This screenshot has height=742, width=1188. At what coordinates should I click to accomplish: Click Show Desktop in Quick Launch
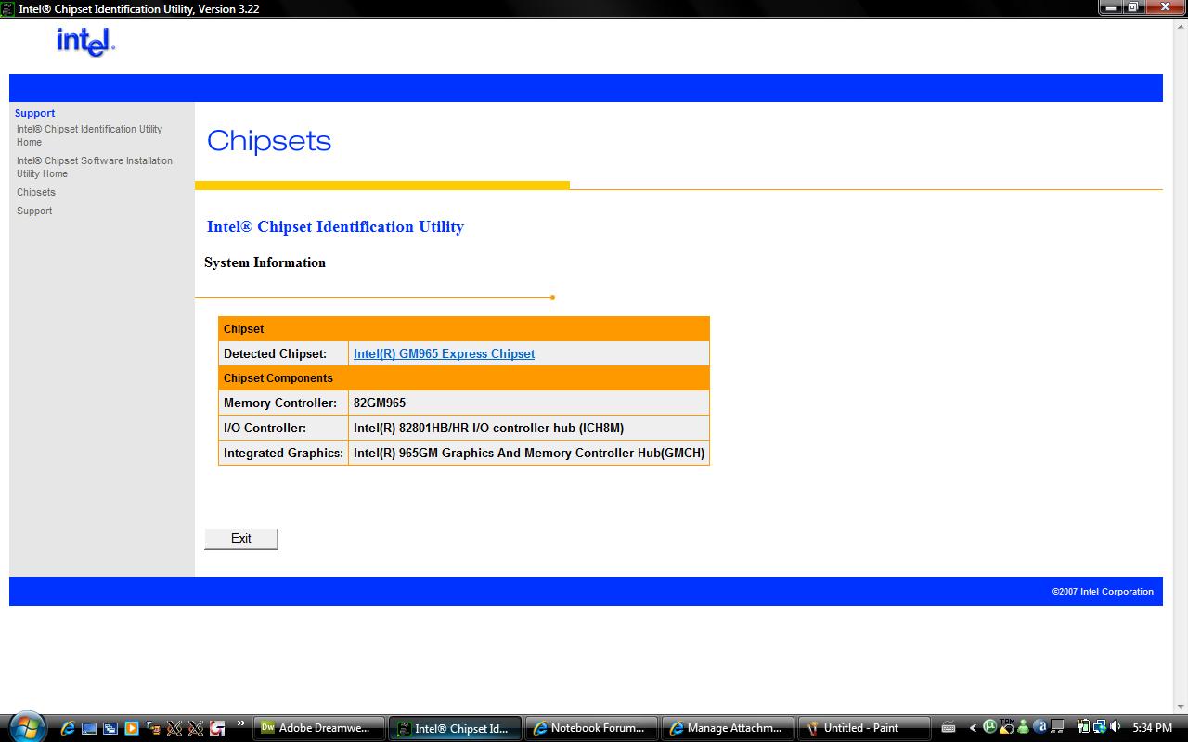coord(89,728)
